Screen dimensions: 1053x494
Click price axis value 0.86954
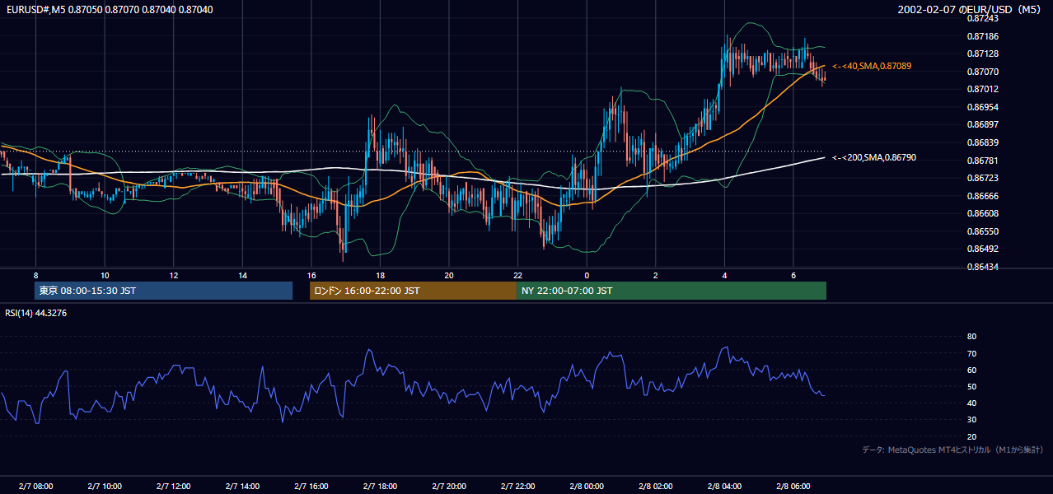[x=982, y=108]
